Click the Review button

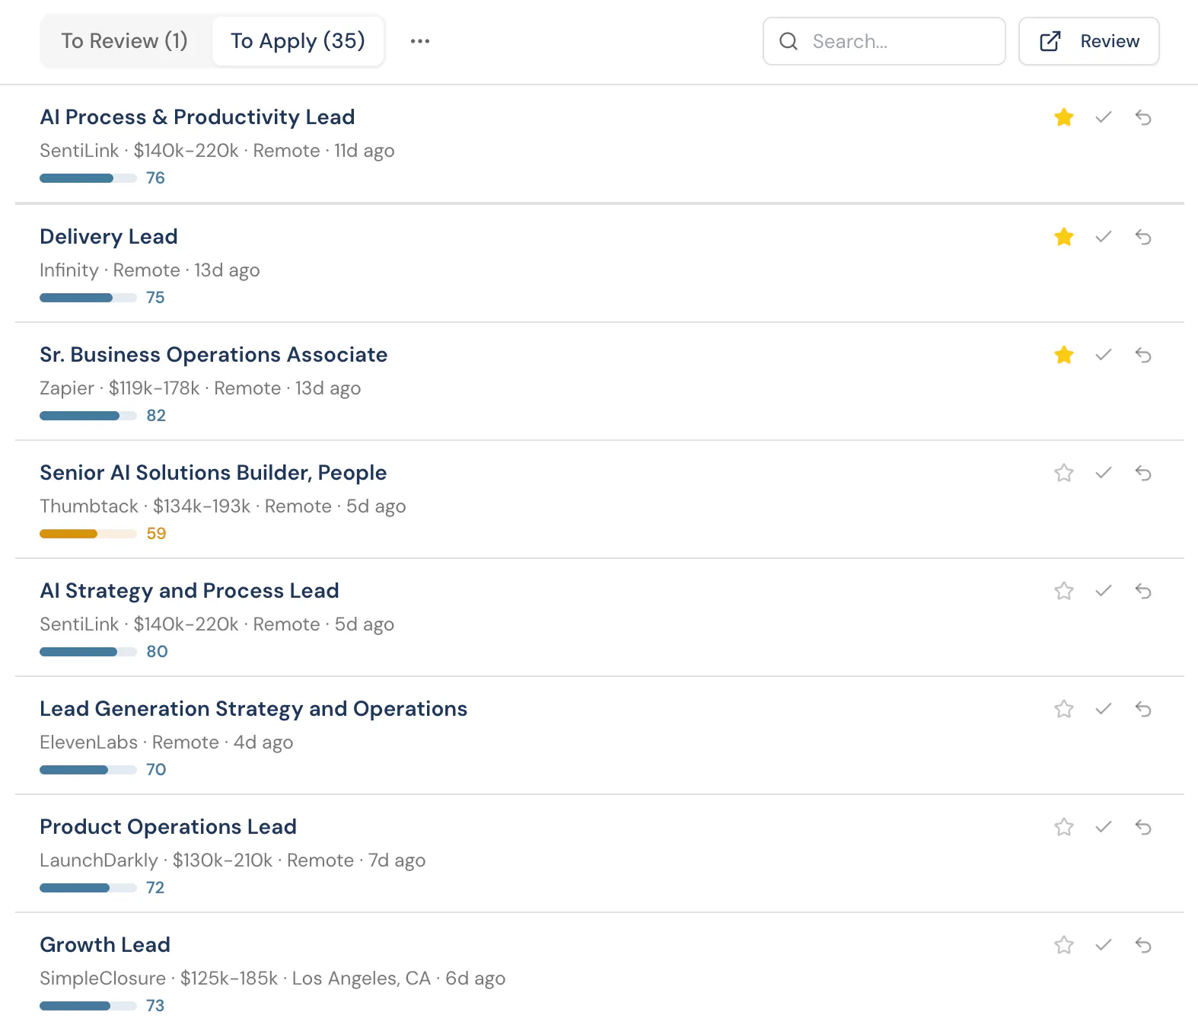[x=1089, y=41]
